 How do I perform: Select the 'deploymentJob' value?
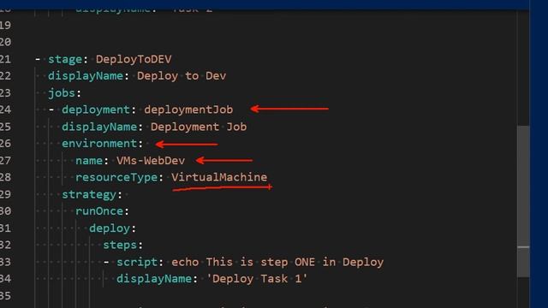tap(188, 110)
